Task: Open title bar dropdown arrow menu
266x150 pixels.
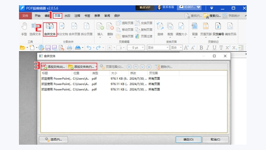Action: [x=212, y=8]
